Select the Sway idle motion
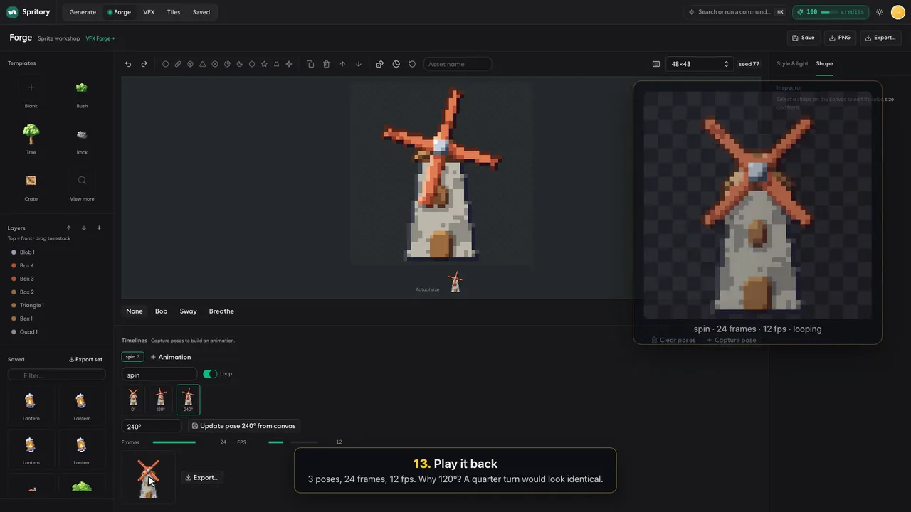This screenshot has width=911, height=512. [189, 311]
